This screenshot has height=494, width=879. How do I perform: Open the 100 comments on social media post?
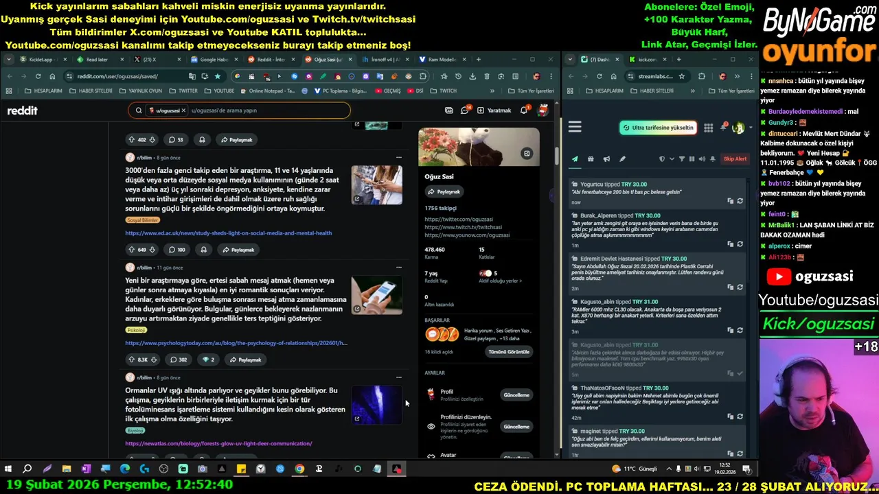click(177, 250)
